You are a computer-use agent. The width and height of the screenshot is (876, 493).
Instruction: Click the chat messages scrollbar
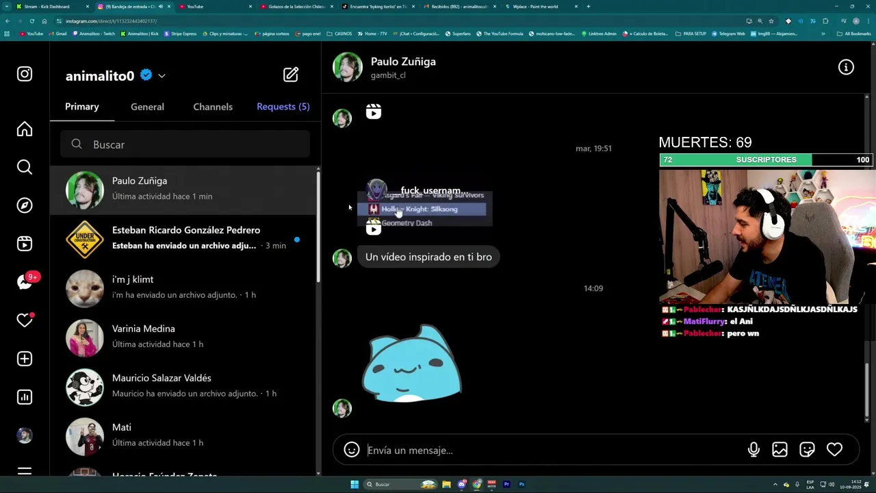866,390
